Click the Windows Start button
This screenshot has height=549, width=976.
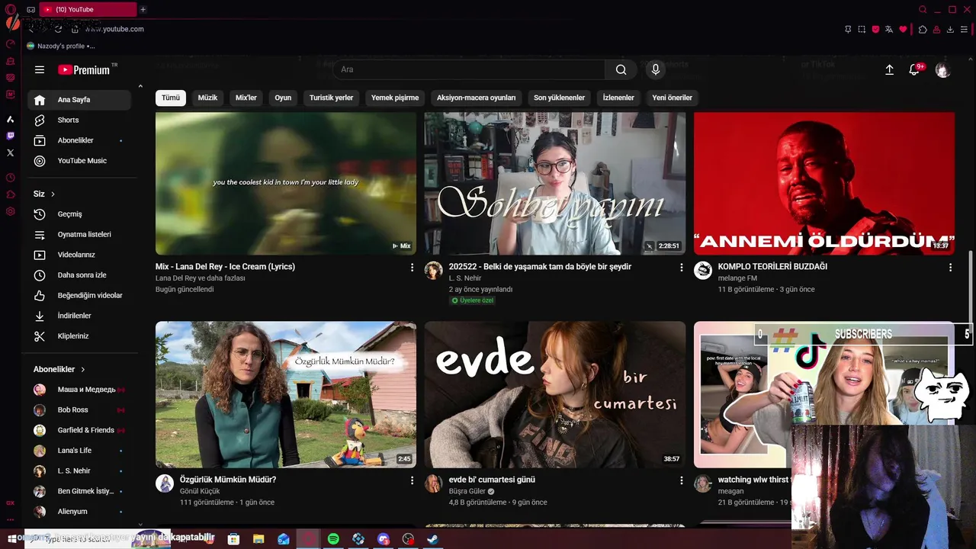(11, 539)
